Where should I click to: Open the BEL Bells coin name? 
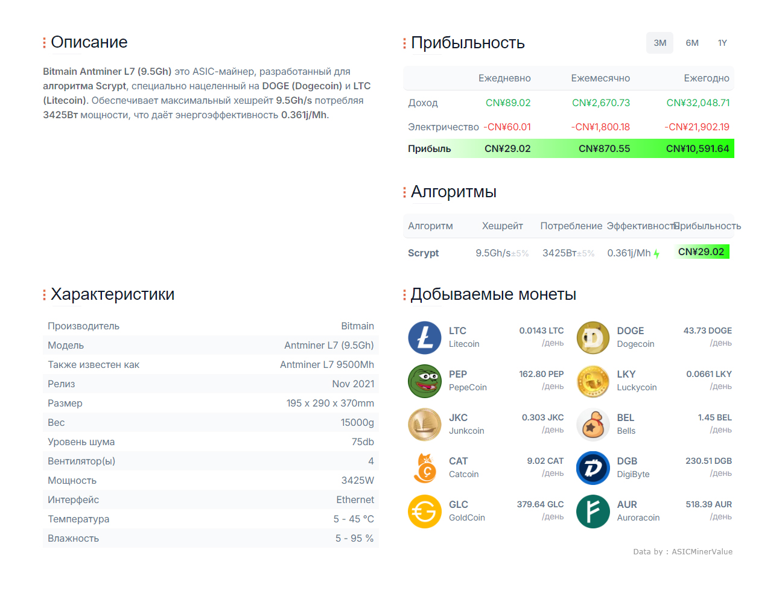coord(626,424)
